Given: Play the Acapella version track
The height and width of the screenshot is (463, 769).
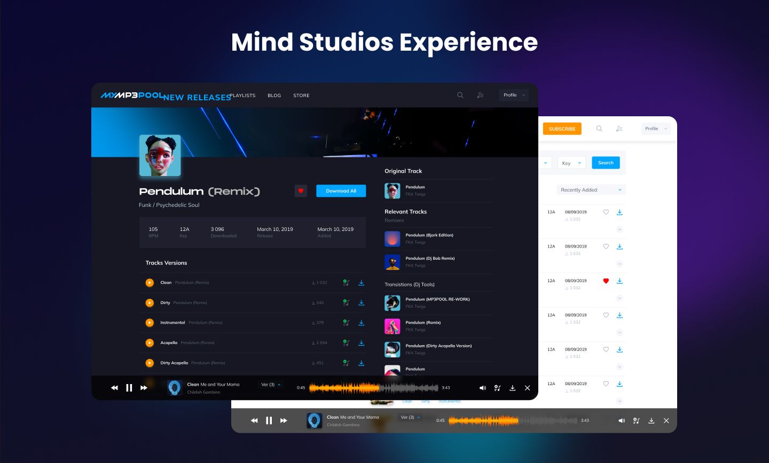Looking at the screenshot, I should (x=150, y=342).
